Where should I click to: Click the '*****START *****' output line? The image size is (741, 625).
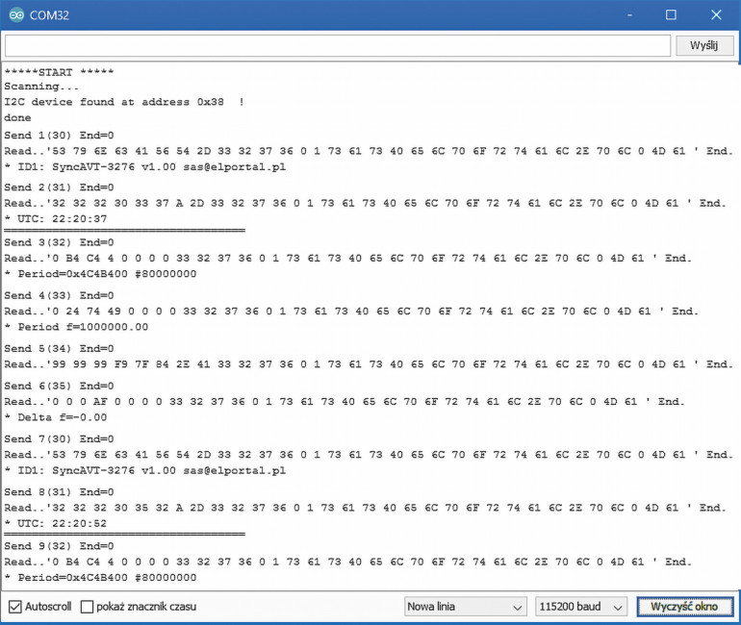59,73
